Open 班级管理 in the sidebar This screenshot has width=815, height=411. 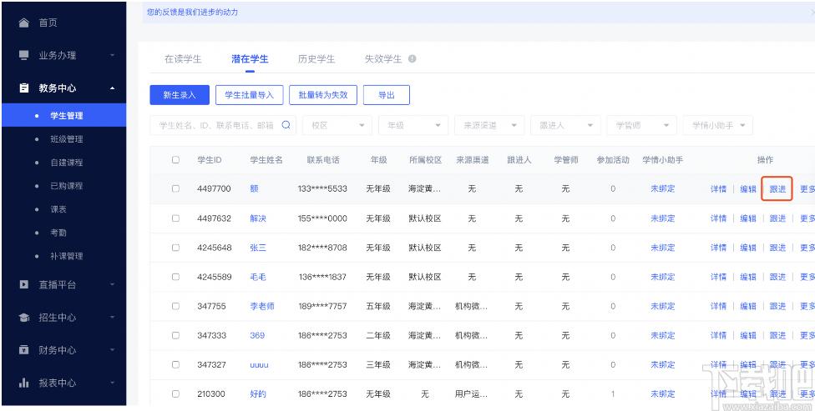coord(67,139)
